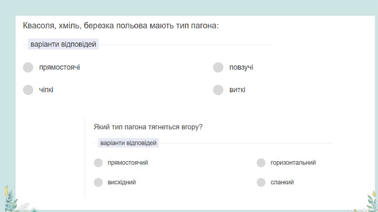Click the answer text 'чіпкі'

coord(46,90)
